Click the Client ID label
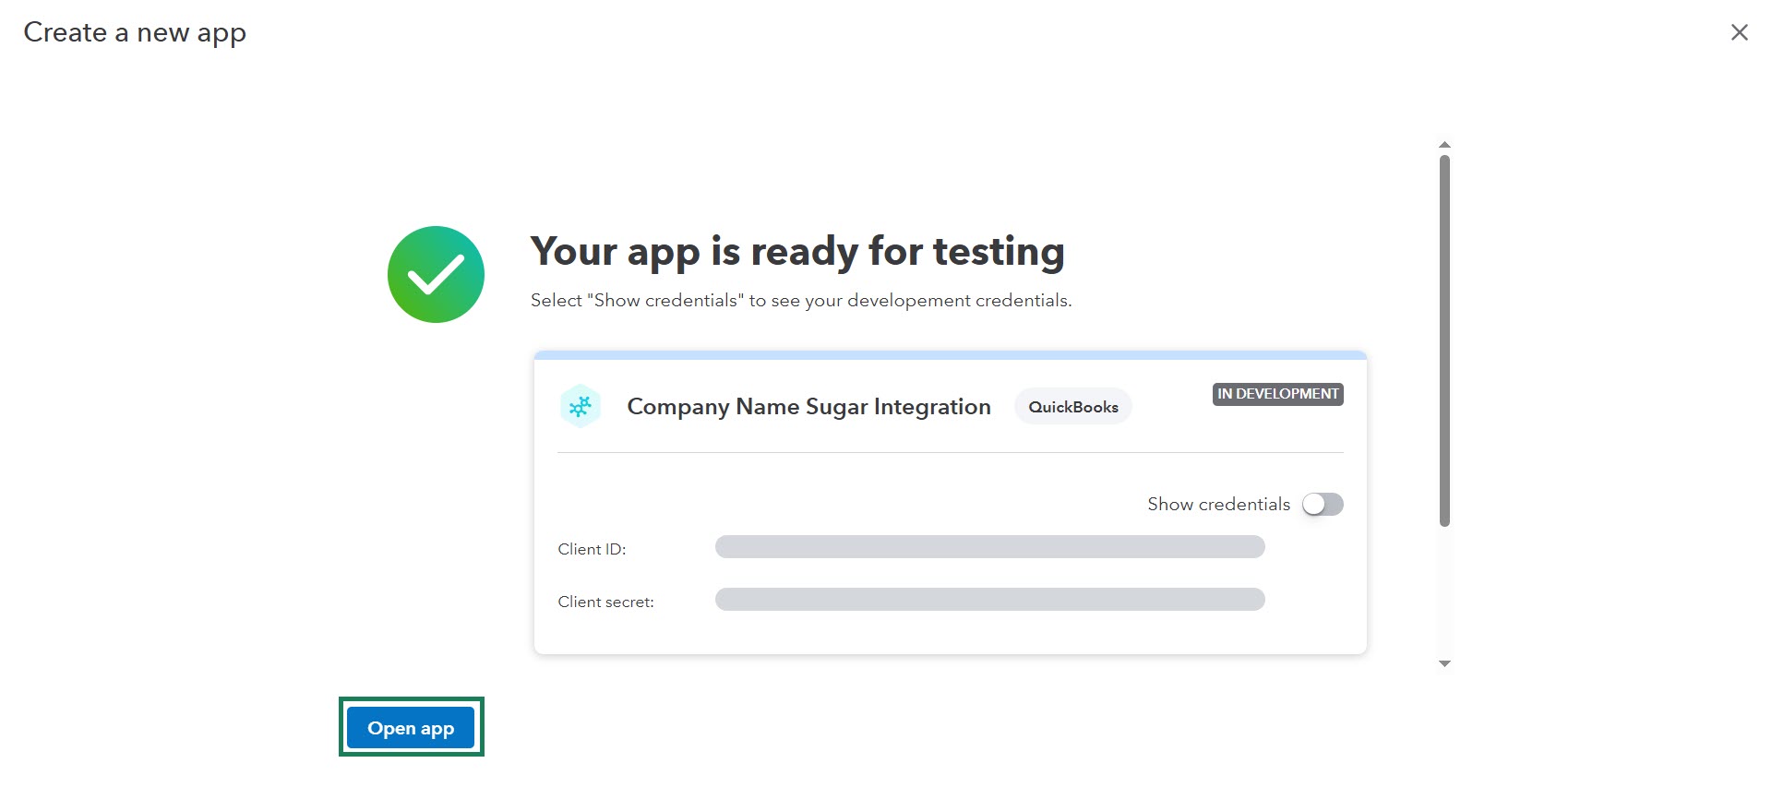The height and width of the screenshot is (811, 1772). pyautogui.click(x=592, y=549)
